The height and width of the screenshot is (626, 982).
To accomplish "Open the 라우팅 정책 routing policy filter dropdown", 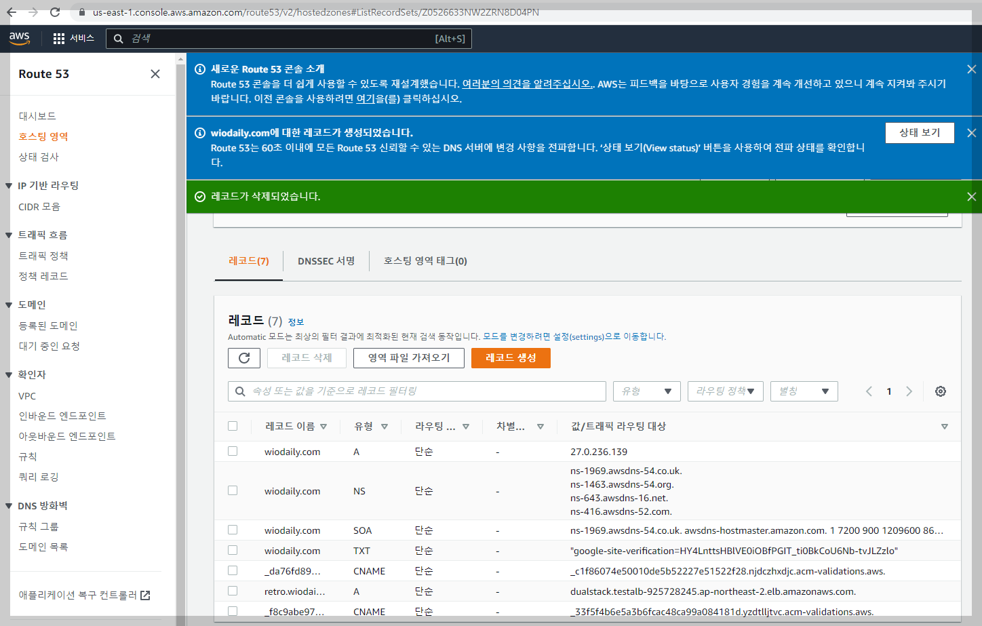I will tap(726, 391).
